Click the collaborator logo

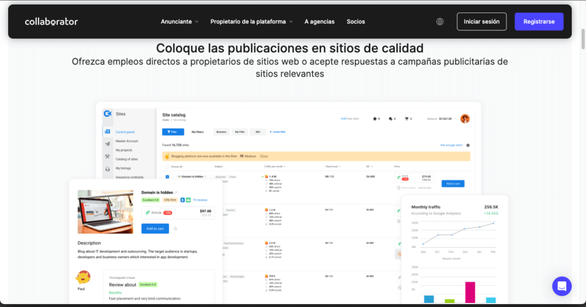pos(51,22)
